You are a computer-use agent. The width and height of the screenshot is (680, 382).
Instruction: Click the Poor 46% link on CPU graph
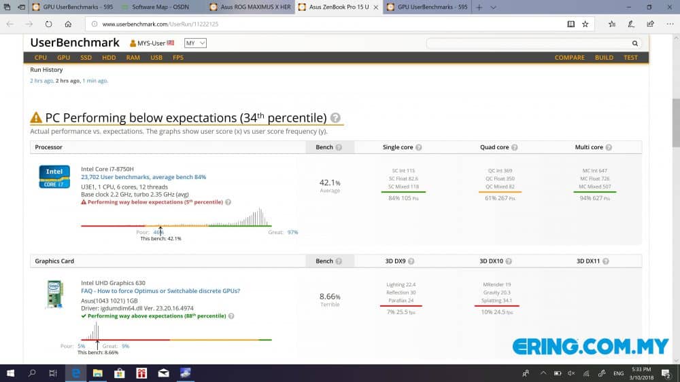pos(158,232)
